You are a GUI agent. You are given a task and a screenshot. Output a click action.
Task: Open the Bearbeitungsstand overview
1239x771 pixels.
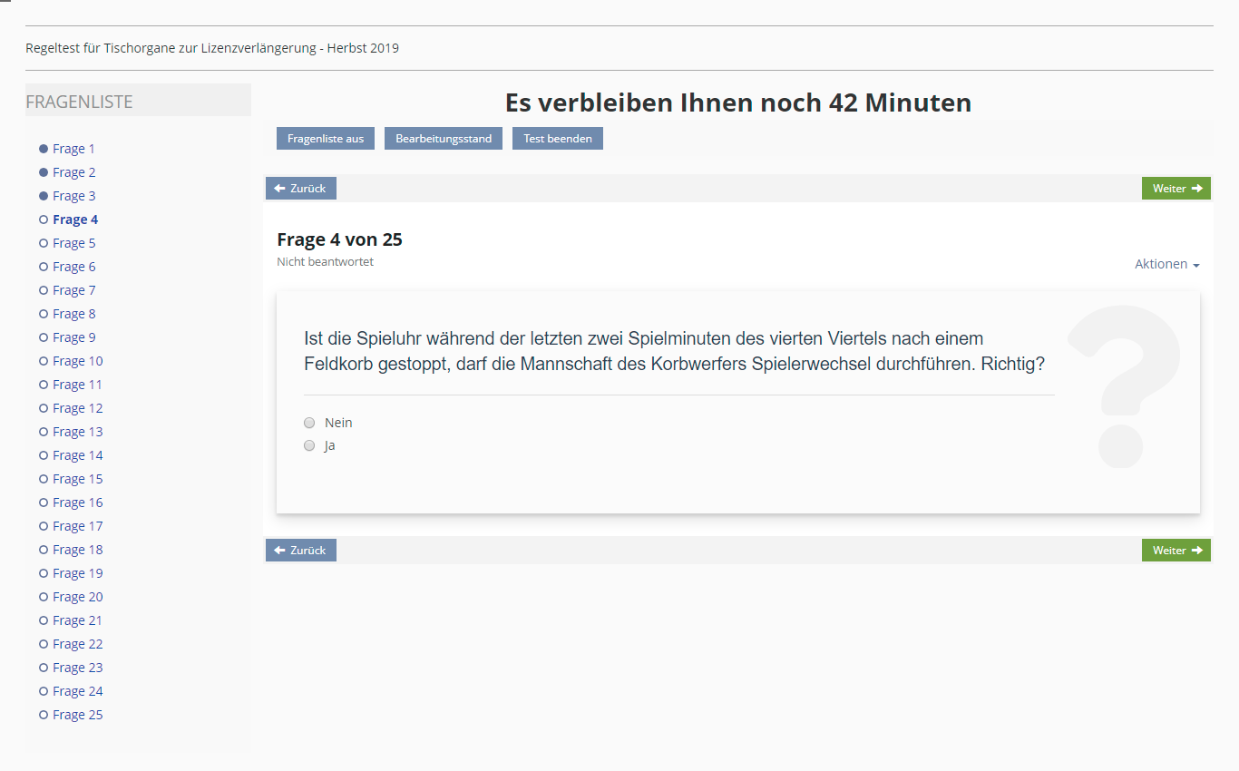pyautogui.click(x=444, y=139)
